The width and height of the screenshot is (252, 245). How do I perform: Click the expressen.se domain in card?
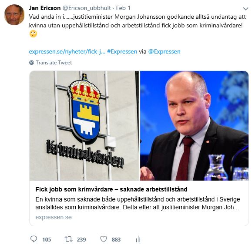(54, 217)
